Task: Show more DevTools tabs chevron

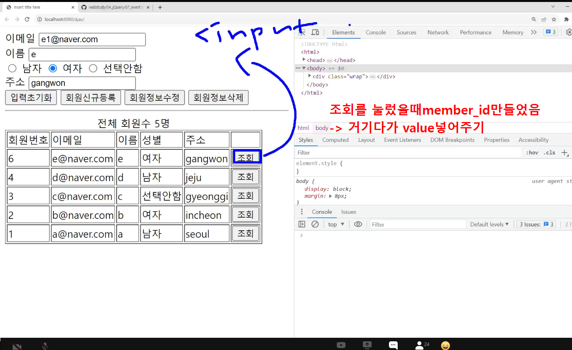Action: click(534, 32)
